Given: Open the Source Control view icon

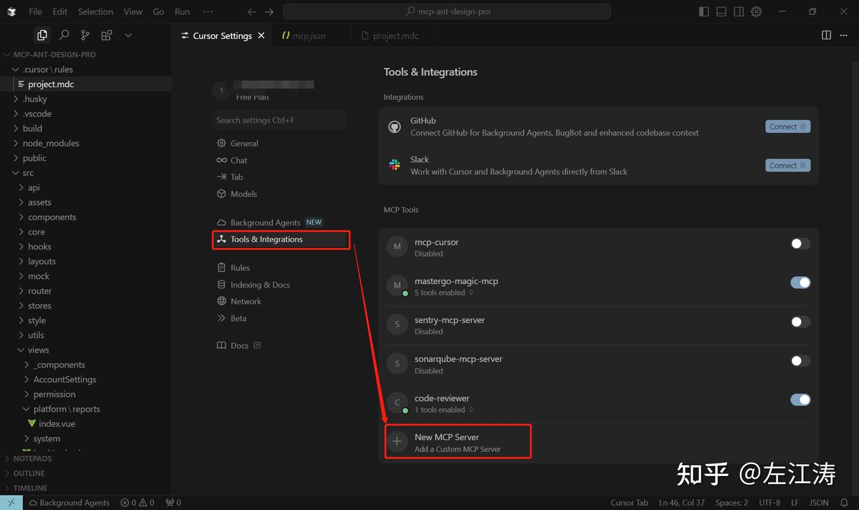Looking at the screenshot, I should 85,35.
